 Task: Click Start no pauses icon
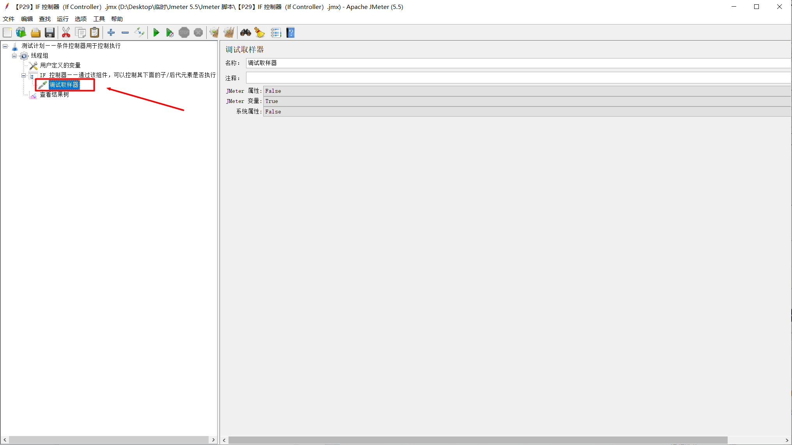pyautogui.click(x=170, y=33)
